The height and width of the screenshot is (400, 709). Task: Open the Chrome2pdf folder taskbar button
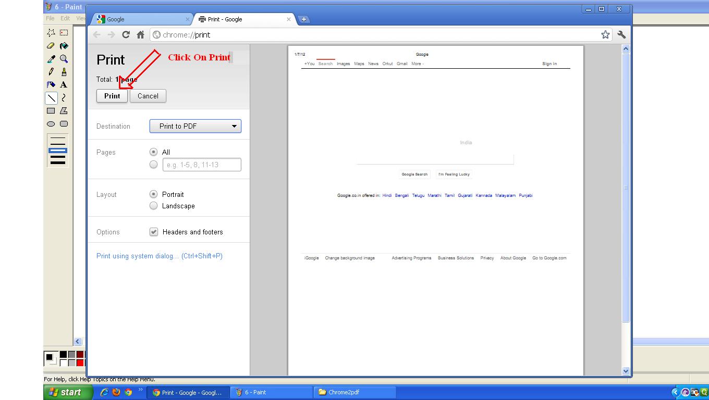(x=354, y=392)
